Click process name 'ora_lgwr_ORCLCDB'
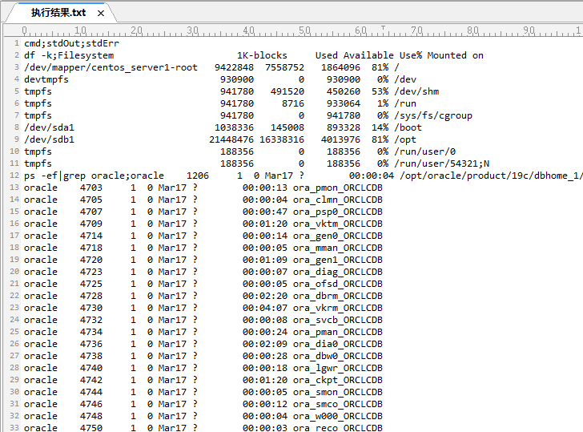This screenshot has height=432, width=583. pyautogui.click(x=338, y=368)
